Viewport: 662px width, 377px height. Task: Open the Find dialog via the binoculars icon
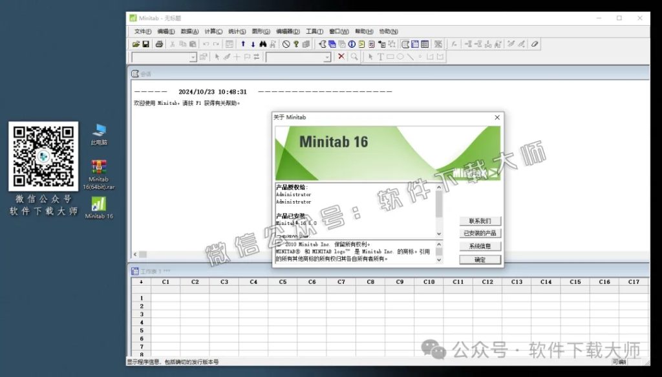264,44
